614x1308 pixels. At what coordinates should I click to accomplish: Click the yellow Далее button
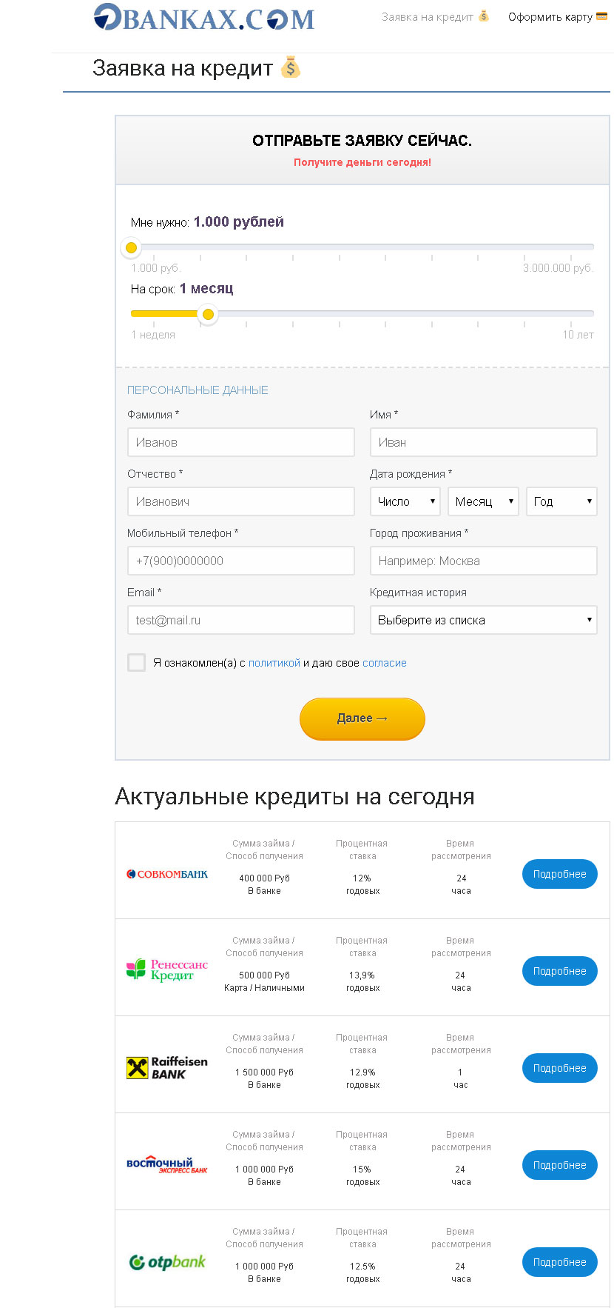pos(362,718)
